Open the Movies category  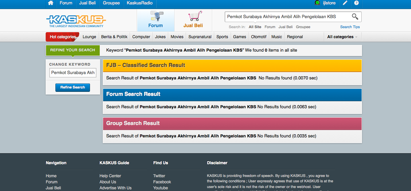[x=177, y=37]
